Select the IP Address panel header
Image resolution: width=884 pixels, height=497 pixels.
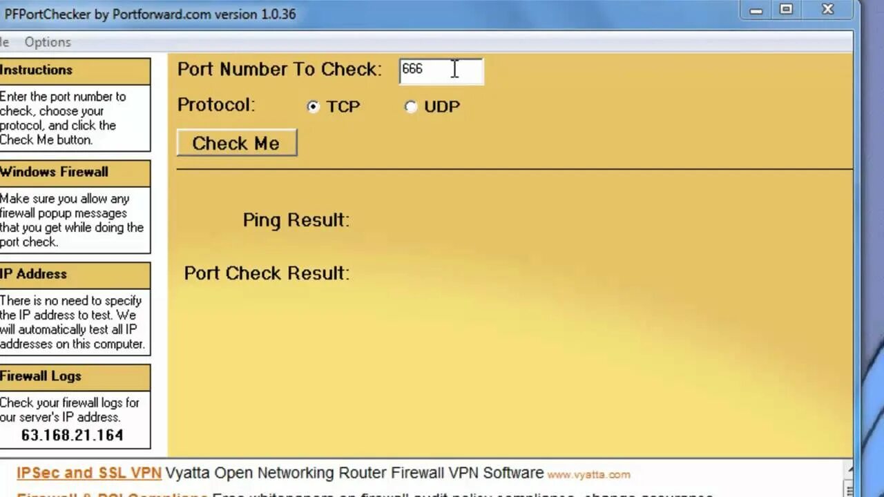coord(33,274)
